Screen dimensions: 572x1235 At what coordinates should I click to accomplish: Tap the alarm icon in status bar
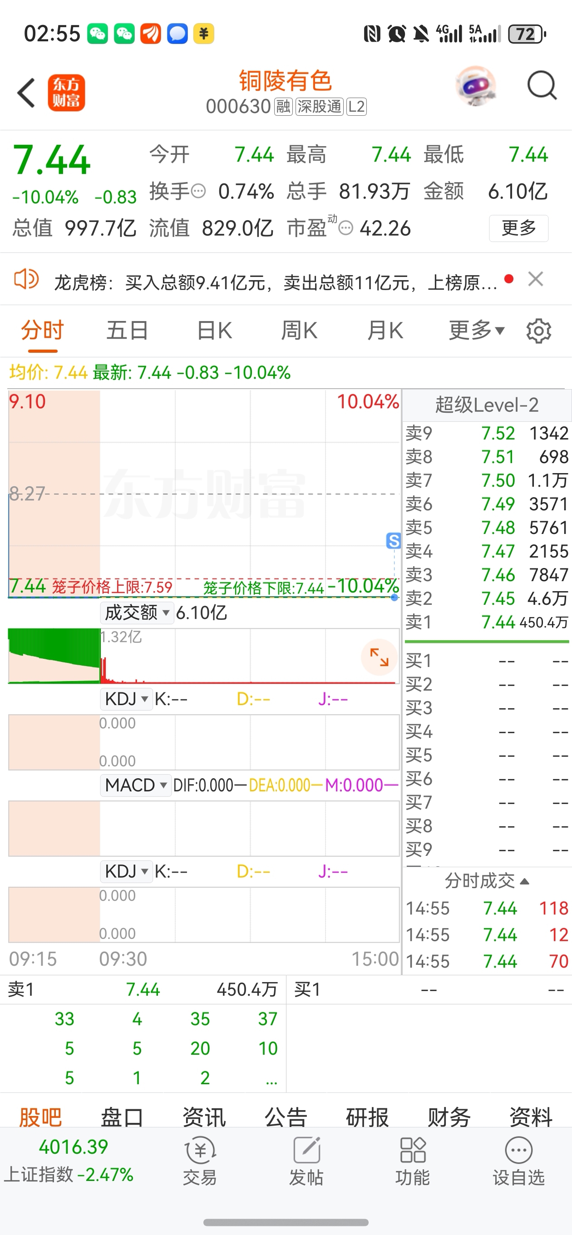(x=396, y=34)
